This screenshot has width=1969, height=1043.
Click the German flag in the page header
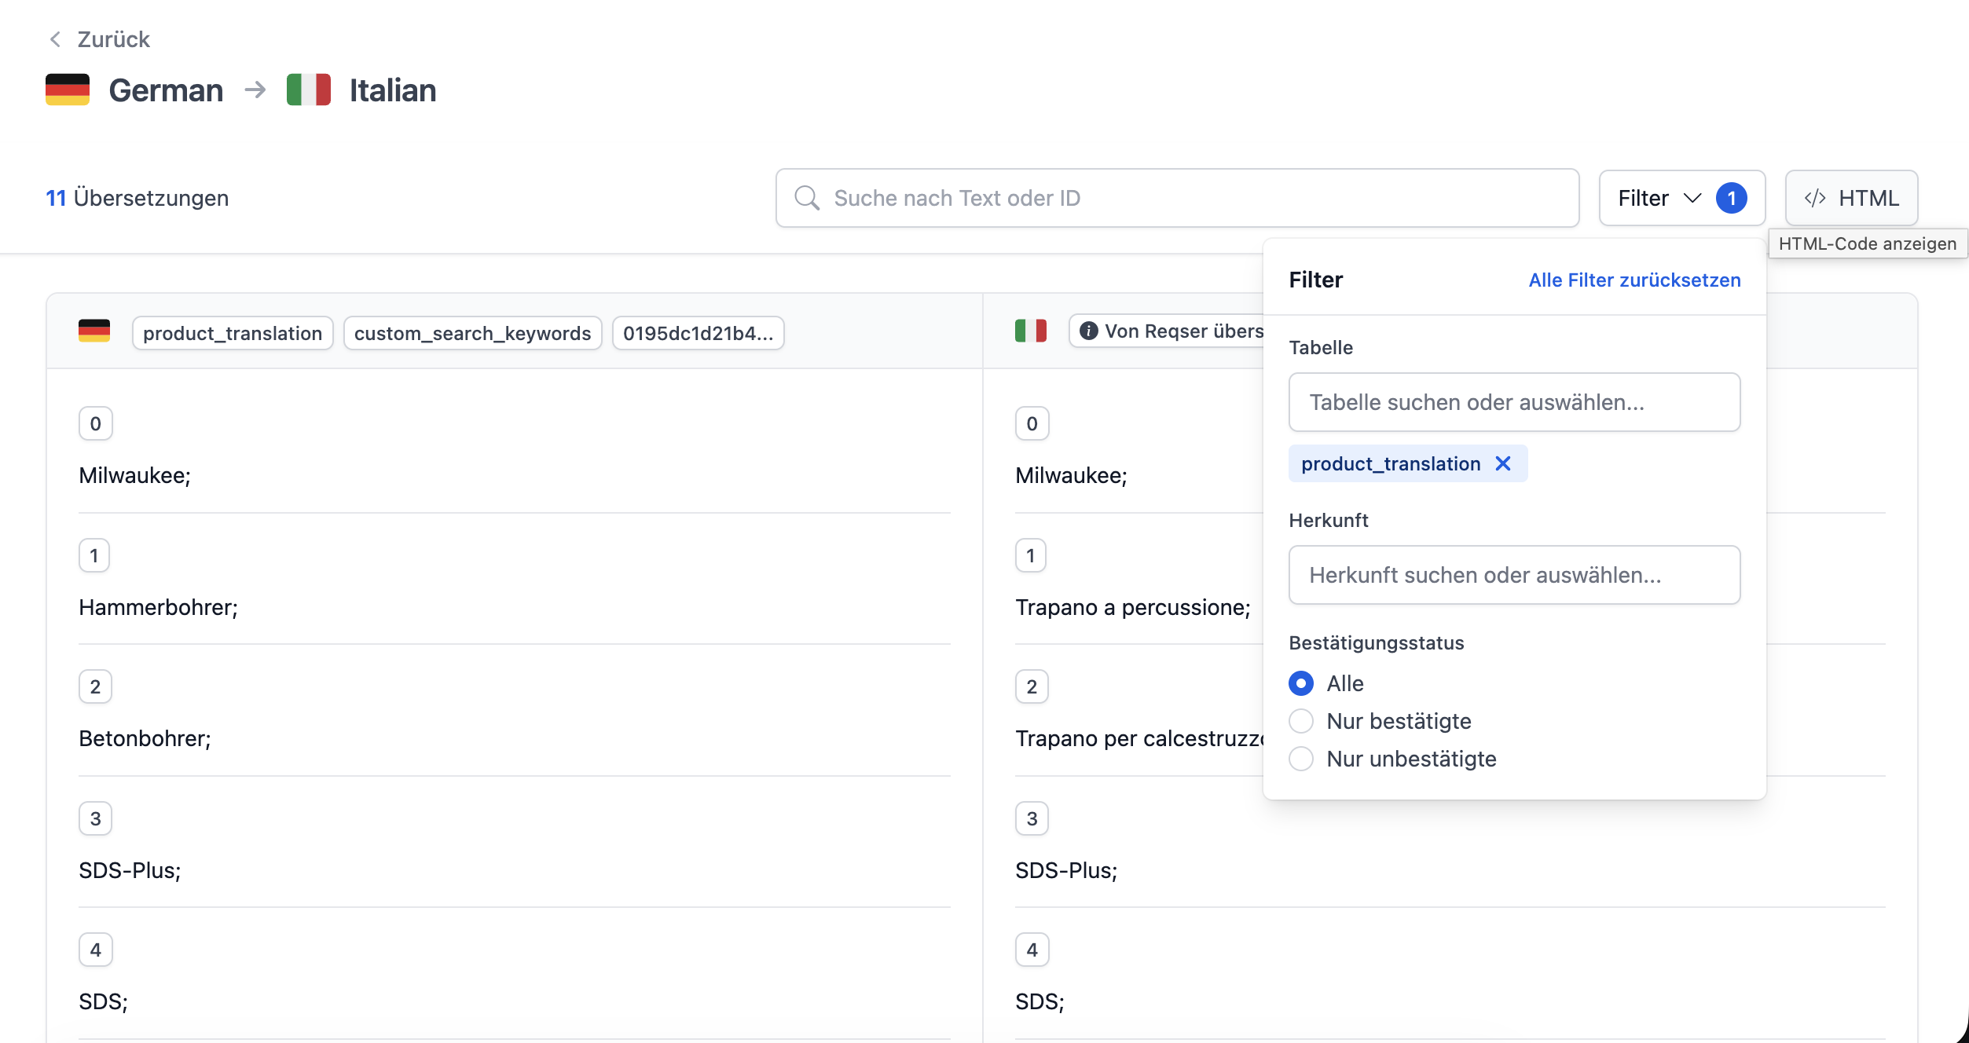coord(68,90)
